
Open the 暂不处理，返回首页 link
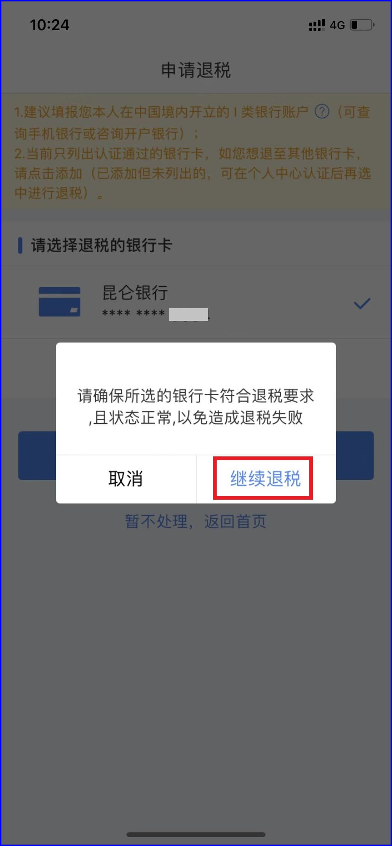click(196, 521)
